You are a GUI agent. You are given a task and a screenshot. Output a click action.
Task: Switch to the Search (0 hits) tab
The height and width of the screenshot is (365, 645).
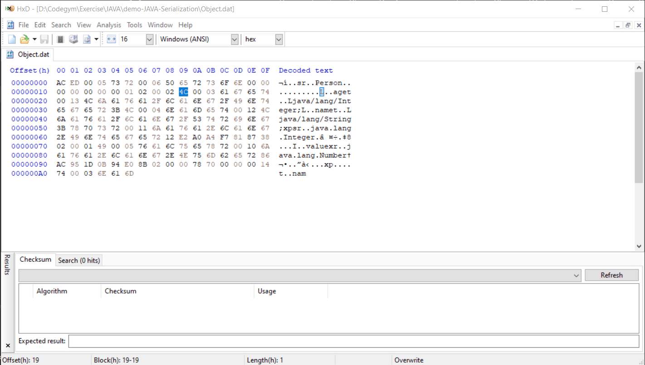pyautogui.click(x=79, y=260)
